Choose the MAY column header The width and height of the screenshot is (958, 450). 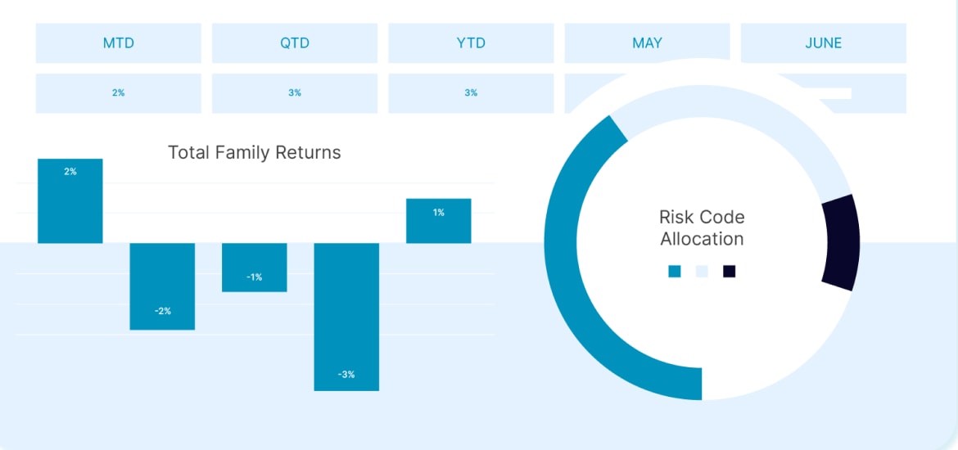pyautogui.click(x=647, y=43)
